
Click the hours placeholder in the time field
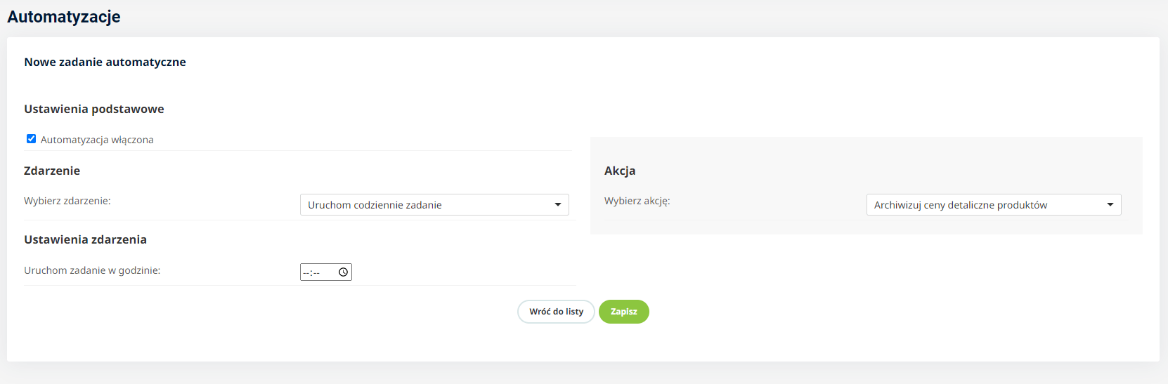click(306, 272)
